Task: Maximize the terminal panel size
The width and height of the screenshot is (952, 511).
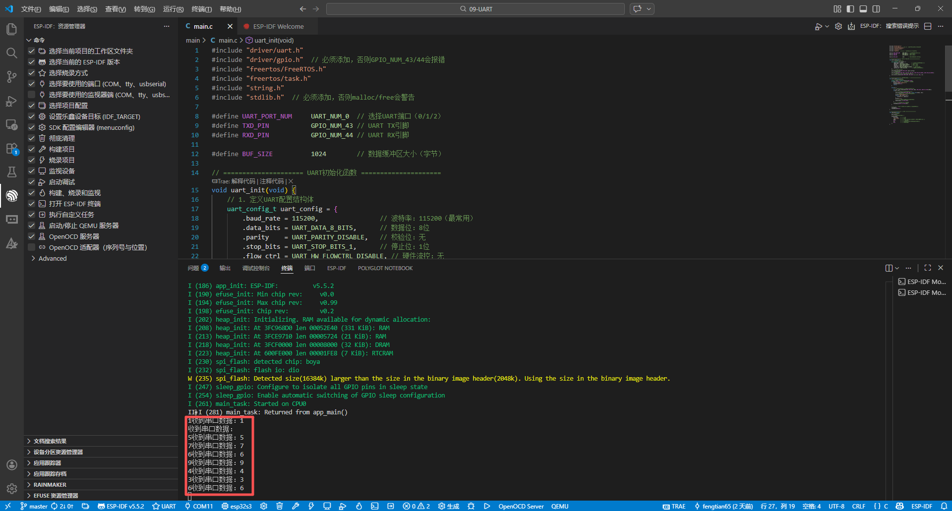Action: (928, 268)
